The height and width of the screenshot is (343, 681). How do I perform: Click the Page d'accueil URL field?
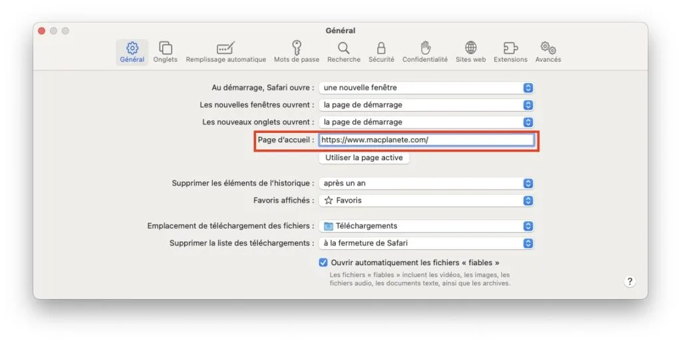[426, 140]
